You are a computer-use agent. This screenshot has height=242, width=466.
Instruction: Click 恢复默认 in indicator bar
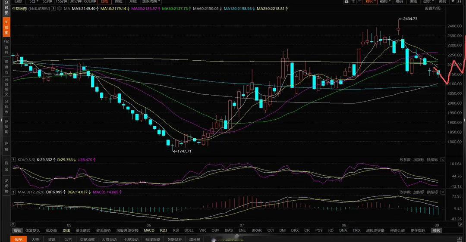33,230
